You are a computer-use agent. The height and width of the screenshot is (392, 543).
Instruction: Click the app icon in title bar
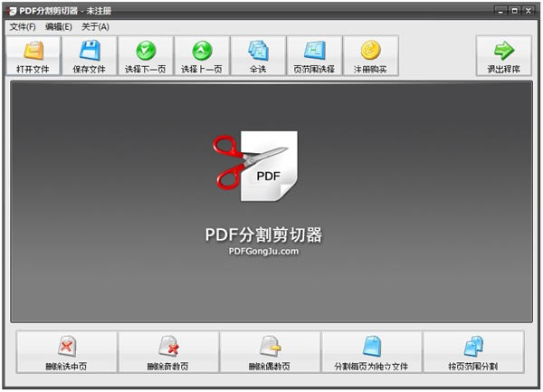click(x=12, y=11)
